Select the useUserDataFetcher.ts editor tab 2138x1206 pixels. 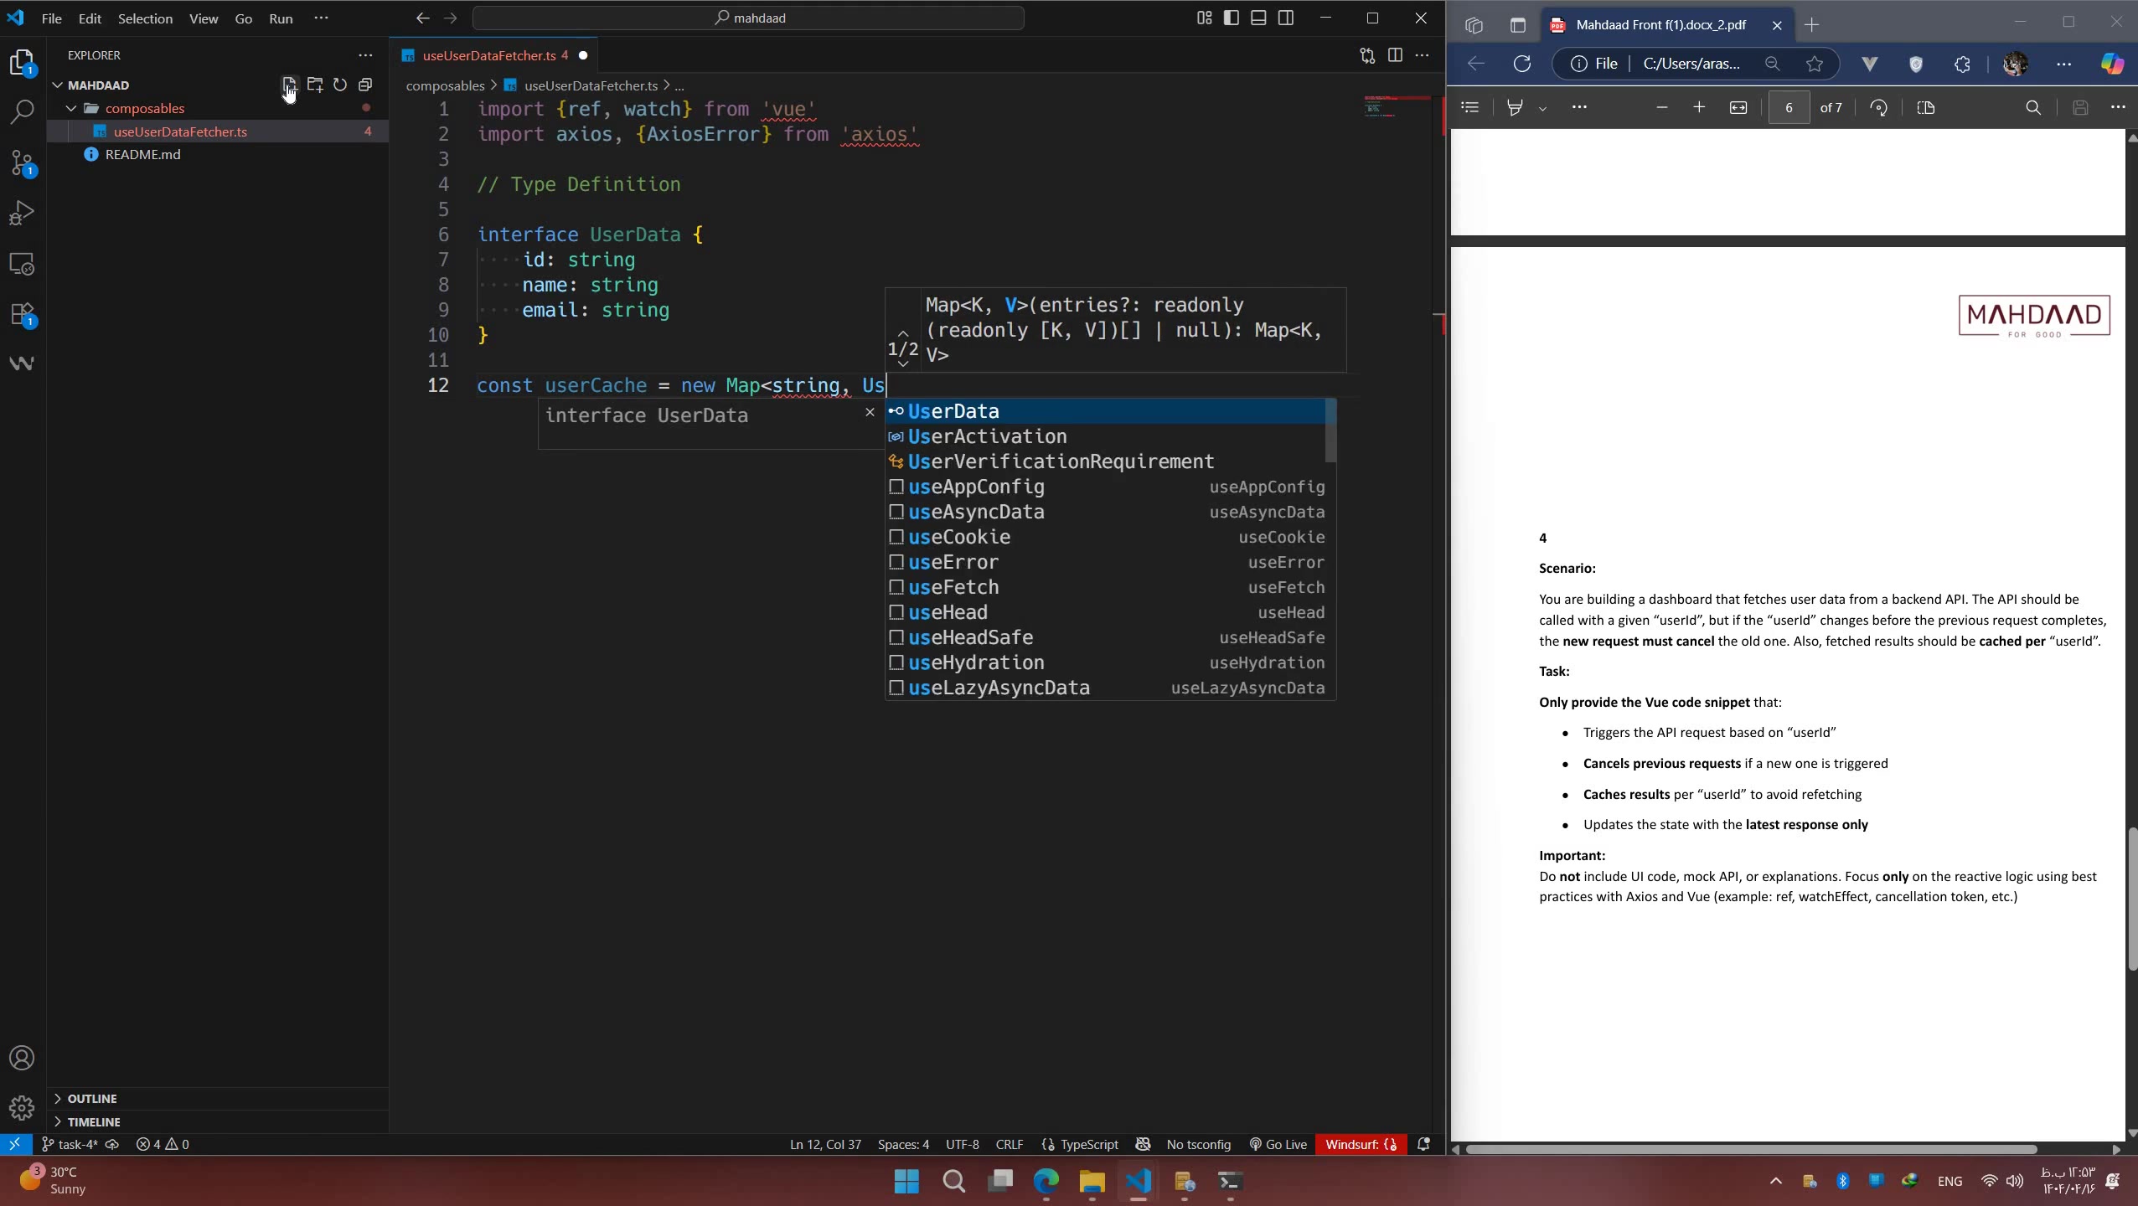point(488,55)
